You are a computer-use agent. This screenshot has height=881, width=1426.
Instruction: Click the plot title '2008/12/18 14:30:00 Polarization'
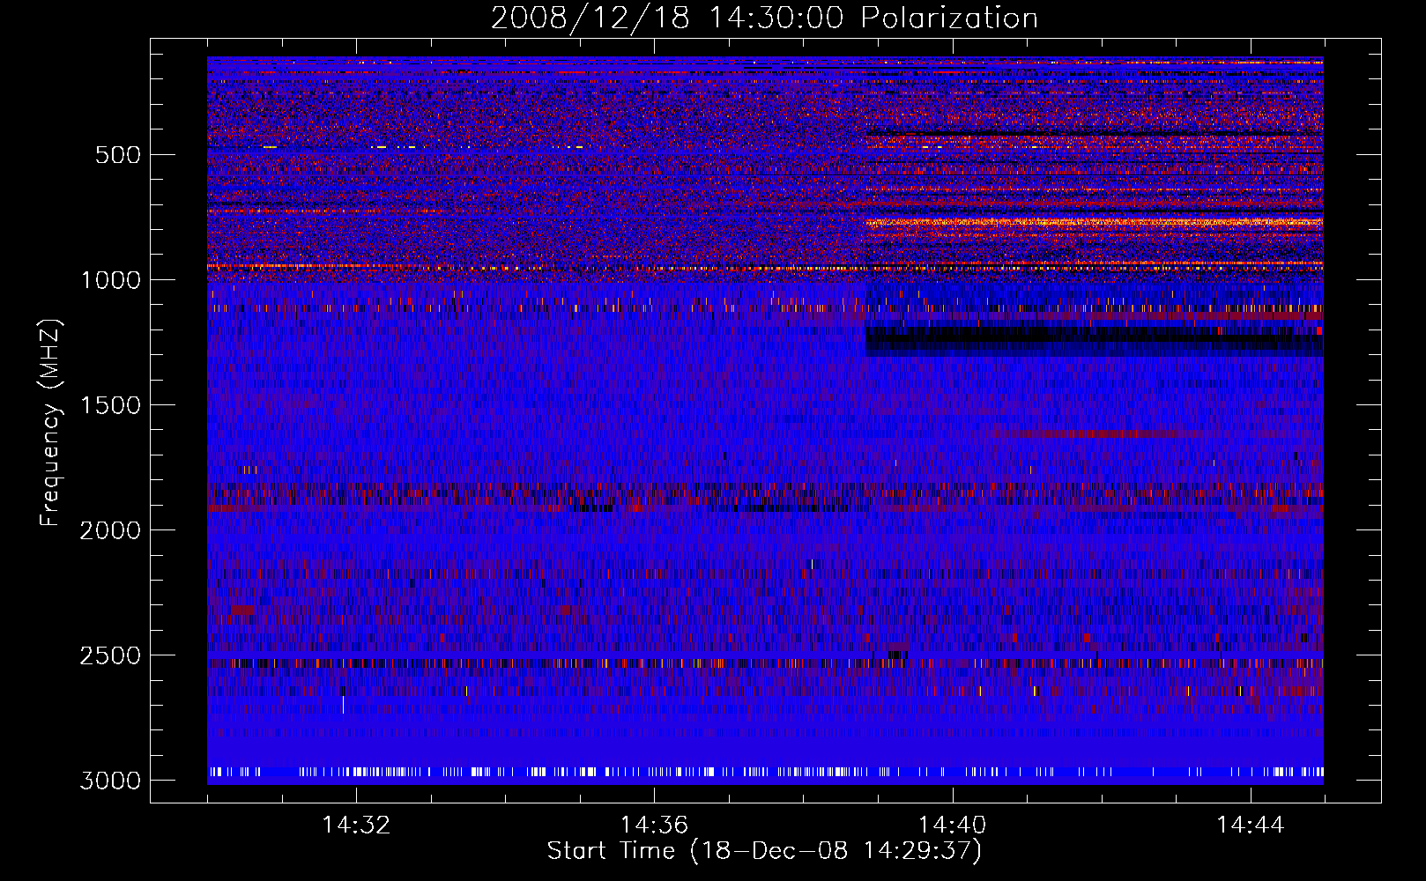(764, 18)
